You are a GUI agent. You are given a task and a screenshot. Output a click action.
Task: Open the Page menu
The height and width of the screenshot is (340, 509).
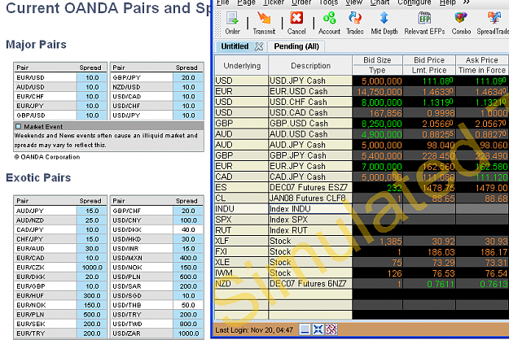point(246,2)
